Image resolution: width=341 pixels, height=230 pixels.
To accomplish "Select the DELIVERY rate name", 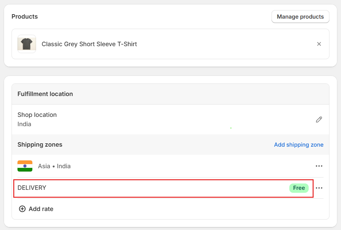I will (x=32, y=188).
